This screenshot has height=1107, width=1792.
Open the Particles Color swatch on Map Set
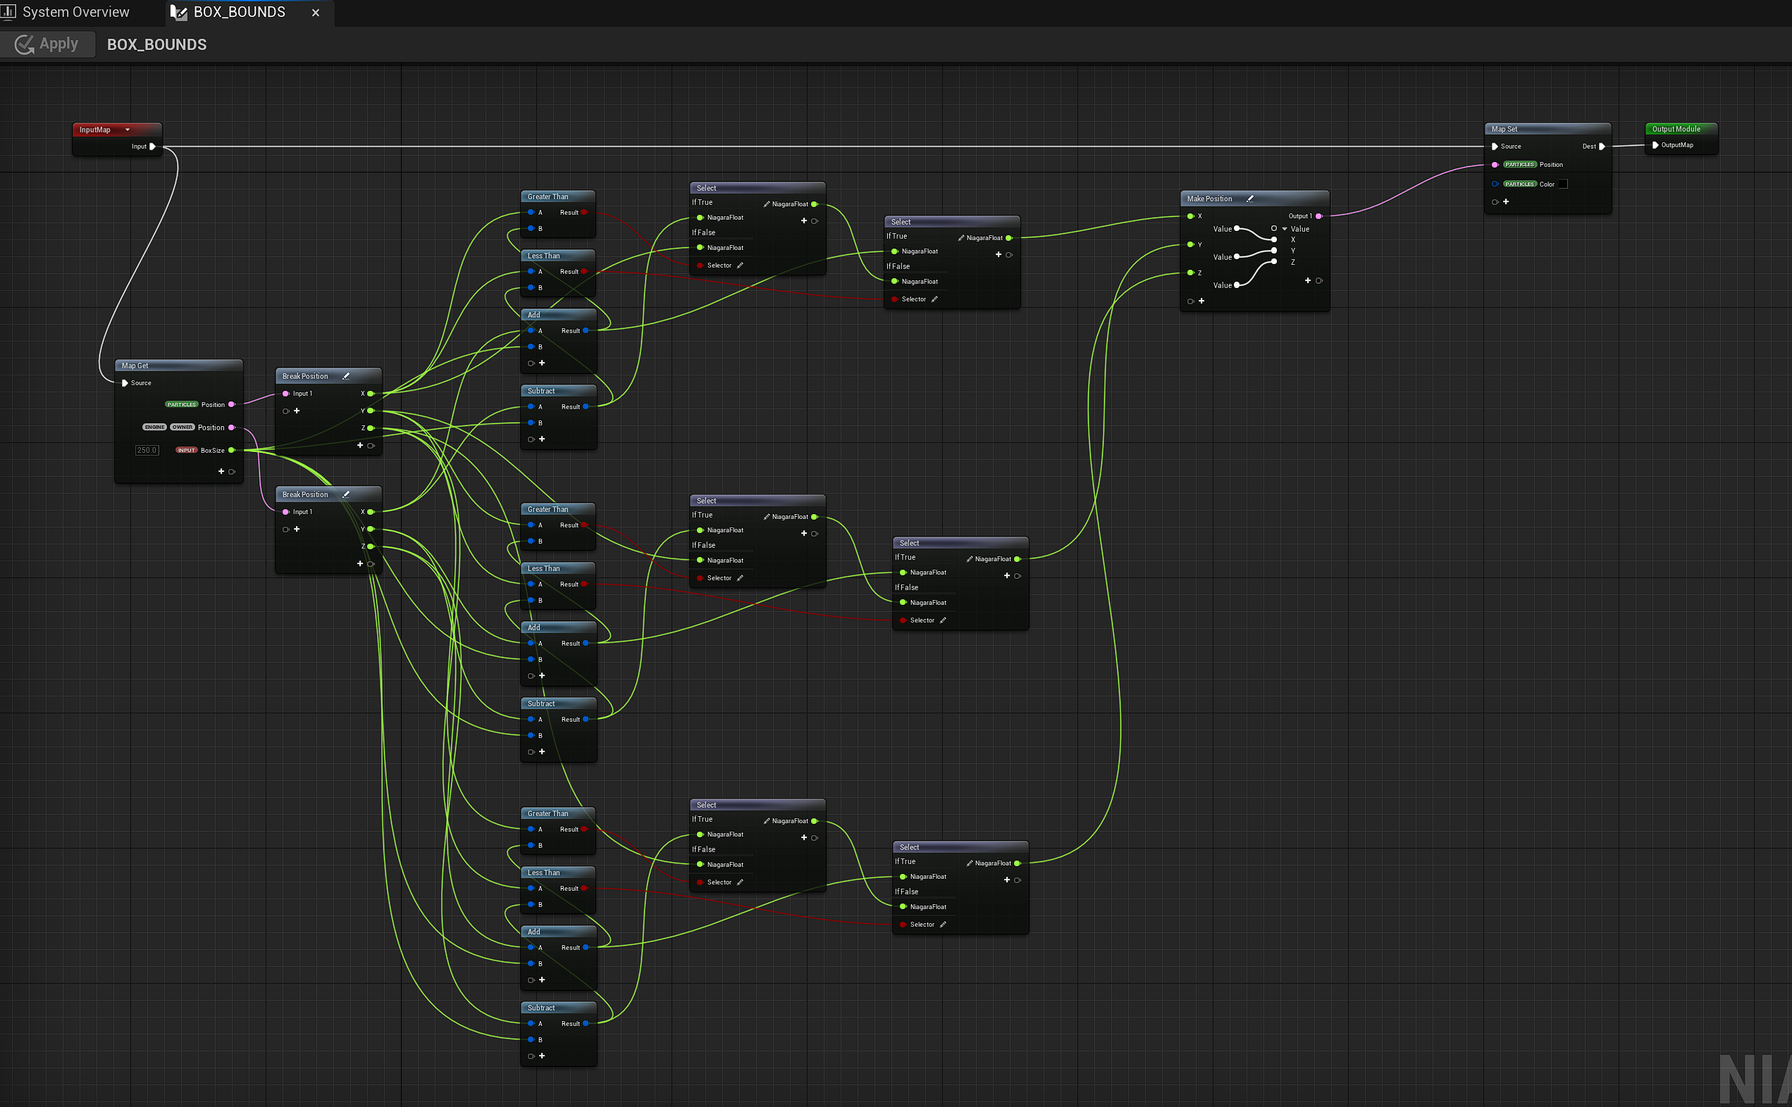point(1563,184)
